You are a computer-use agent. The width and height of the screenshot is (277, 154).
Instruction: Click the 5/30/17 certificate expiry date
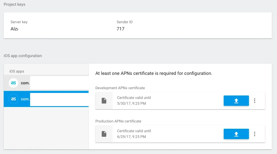point(131,103)
